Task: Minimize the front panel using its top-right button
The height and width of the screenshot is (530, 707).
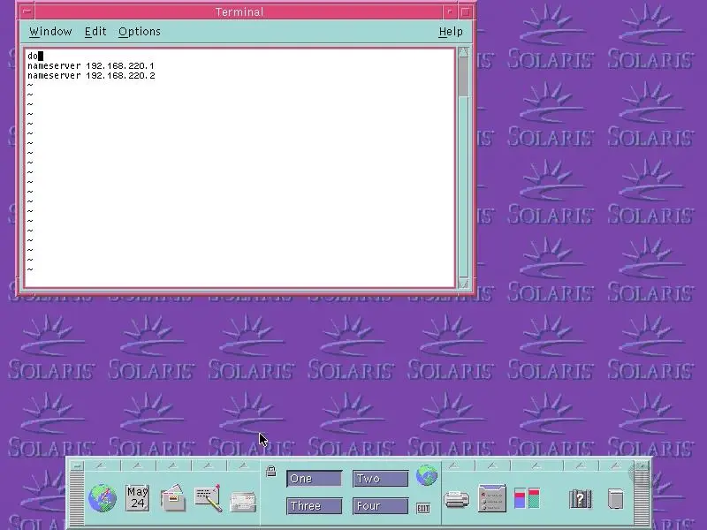Action: coord(642,466)
